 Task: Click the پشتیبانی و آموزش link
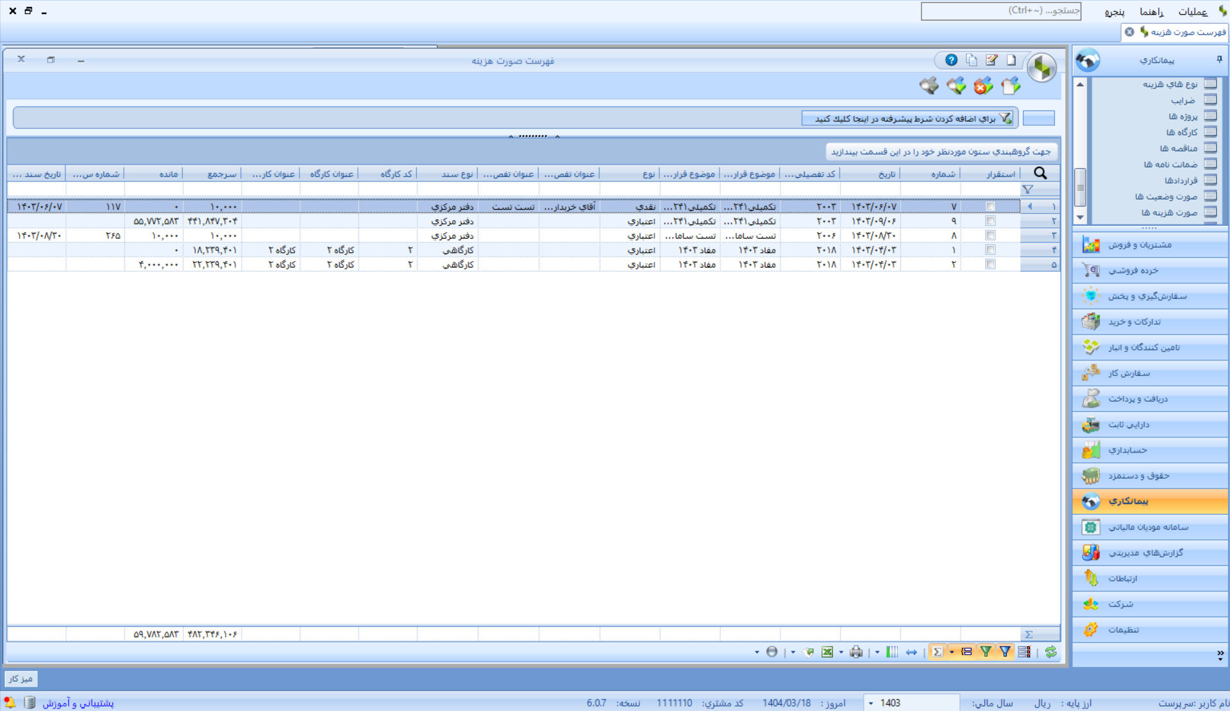pos(78,703)
